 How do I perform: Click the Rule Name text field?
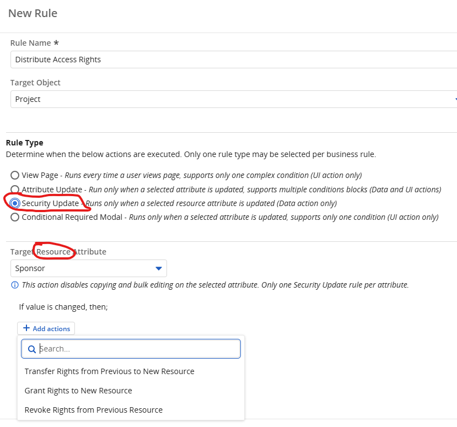click(234, 60)
